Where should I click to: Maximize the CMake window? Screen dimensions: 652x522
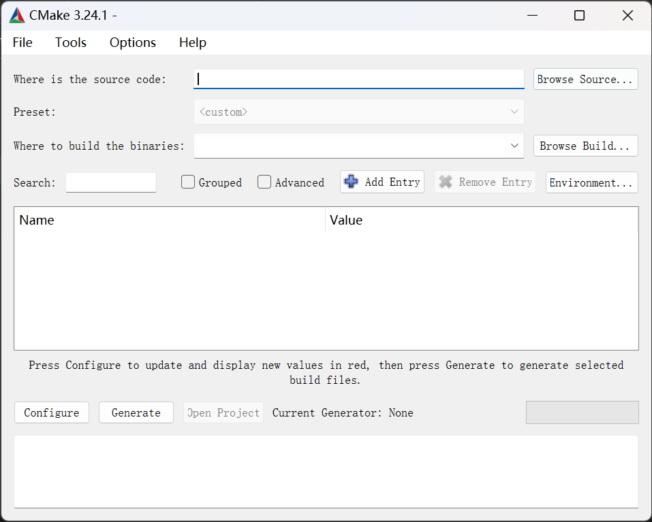click(x=579, y=16)
